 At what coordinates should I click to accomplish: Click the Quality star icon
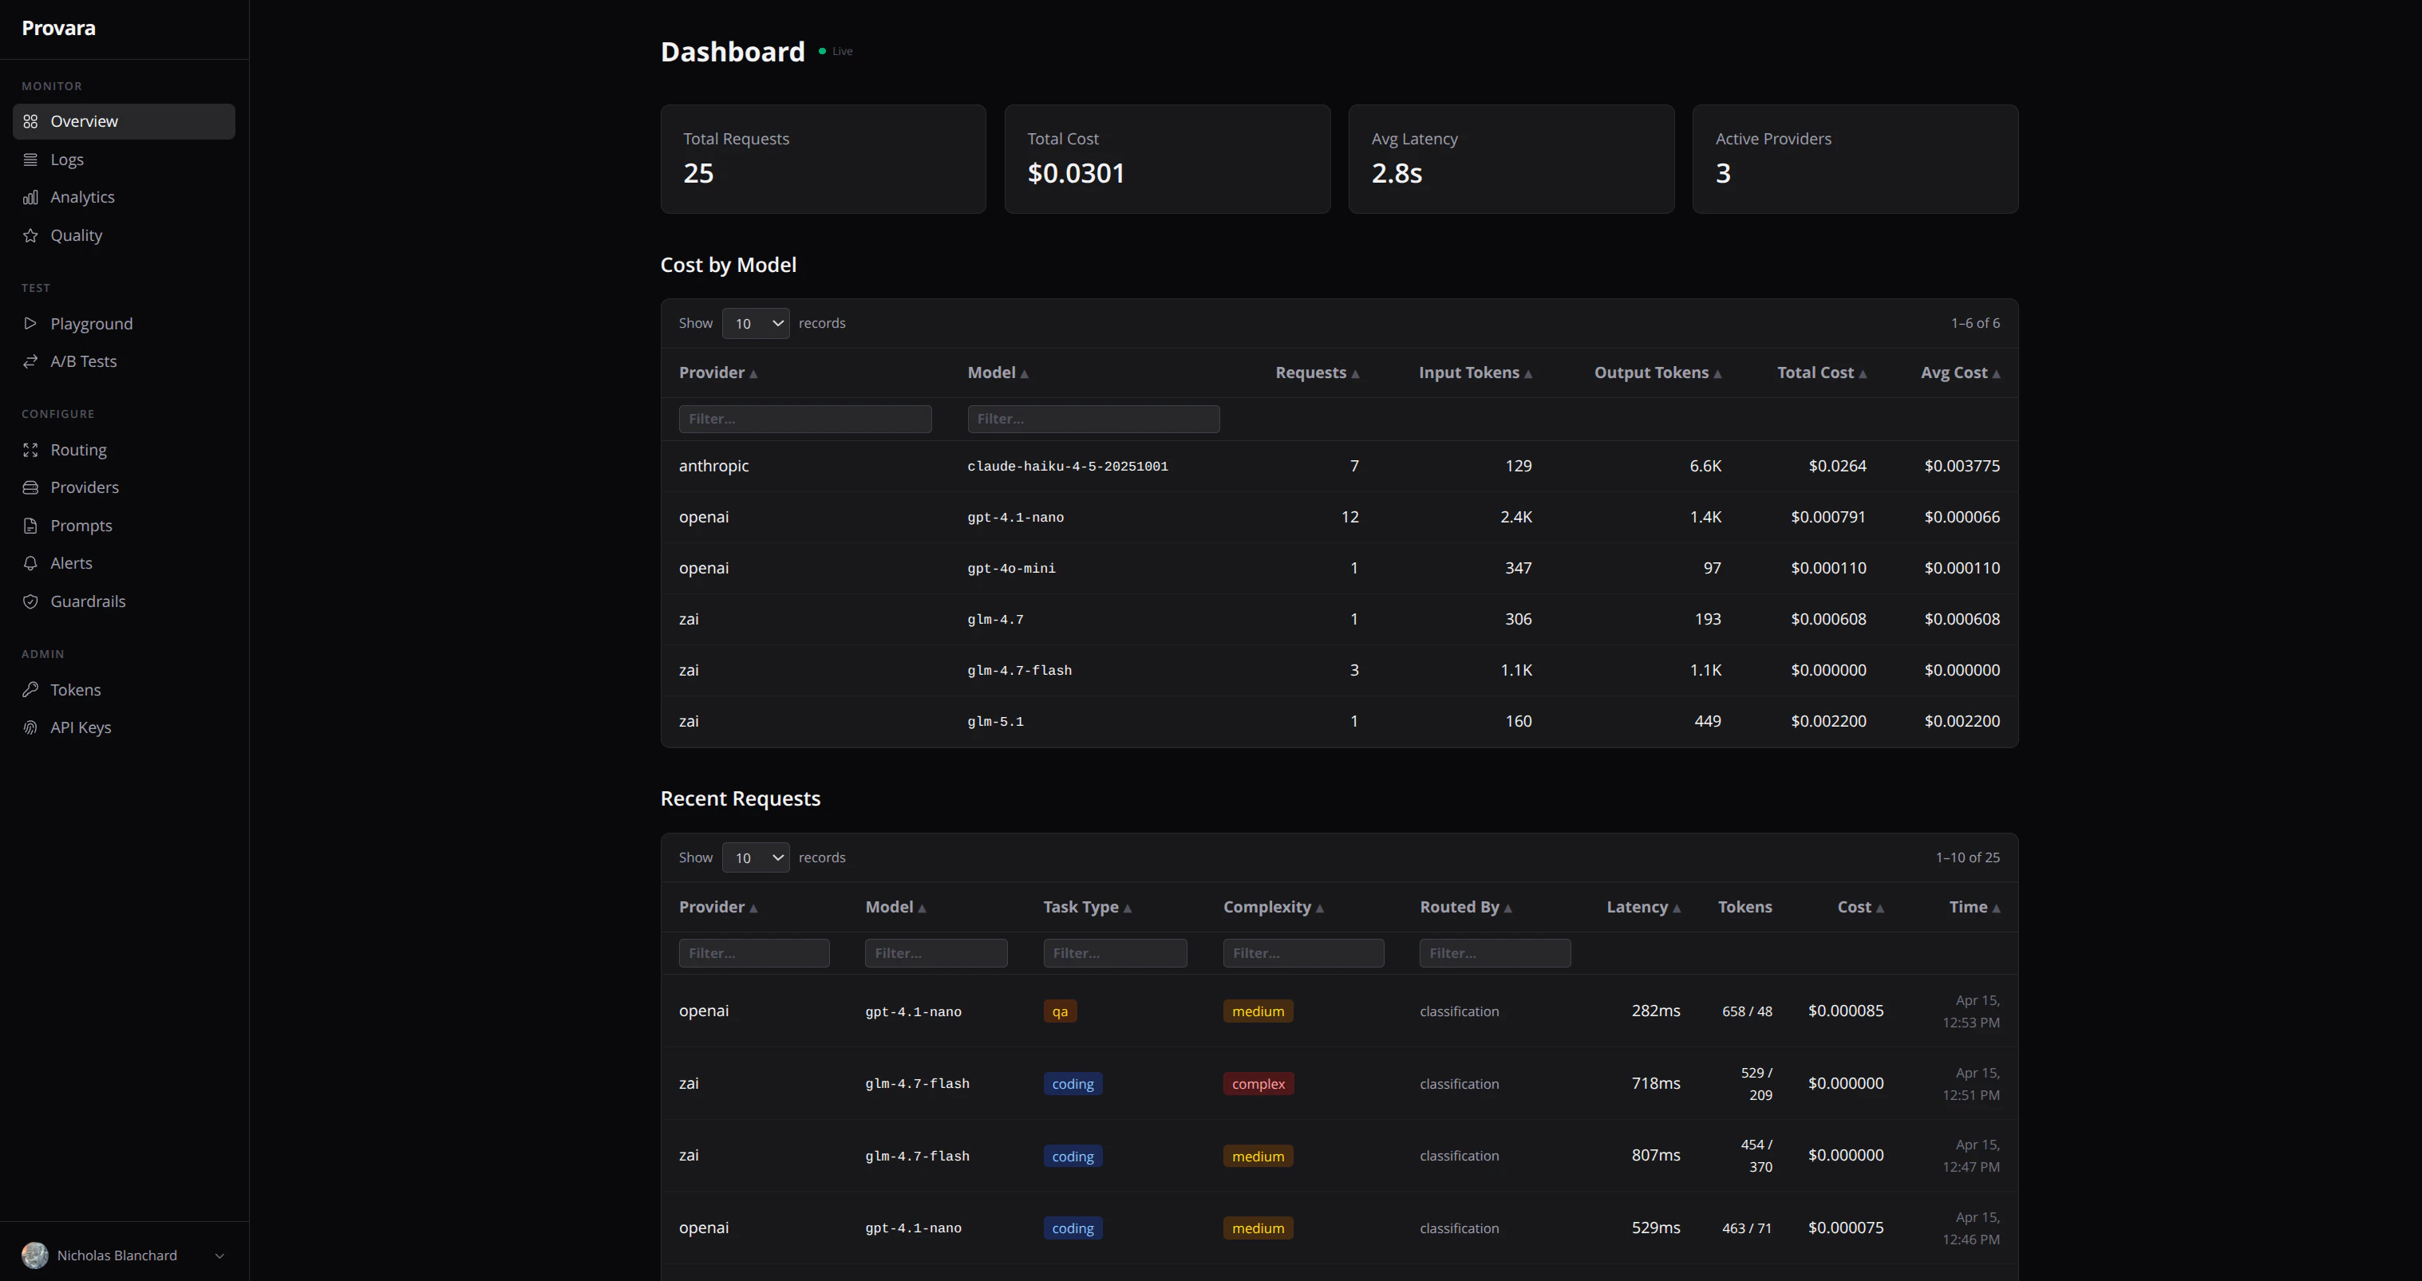tap(30, 236)
